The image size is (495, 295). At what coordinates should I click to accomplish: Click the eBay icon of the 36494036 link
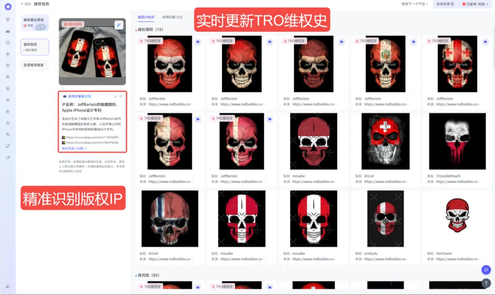click(x=63, y=142)
